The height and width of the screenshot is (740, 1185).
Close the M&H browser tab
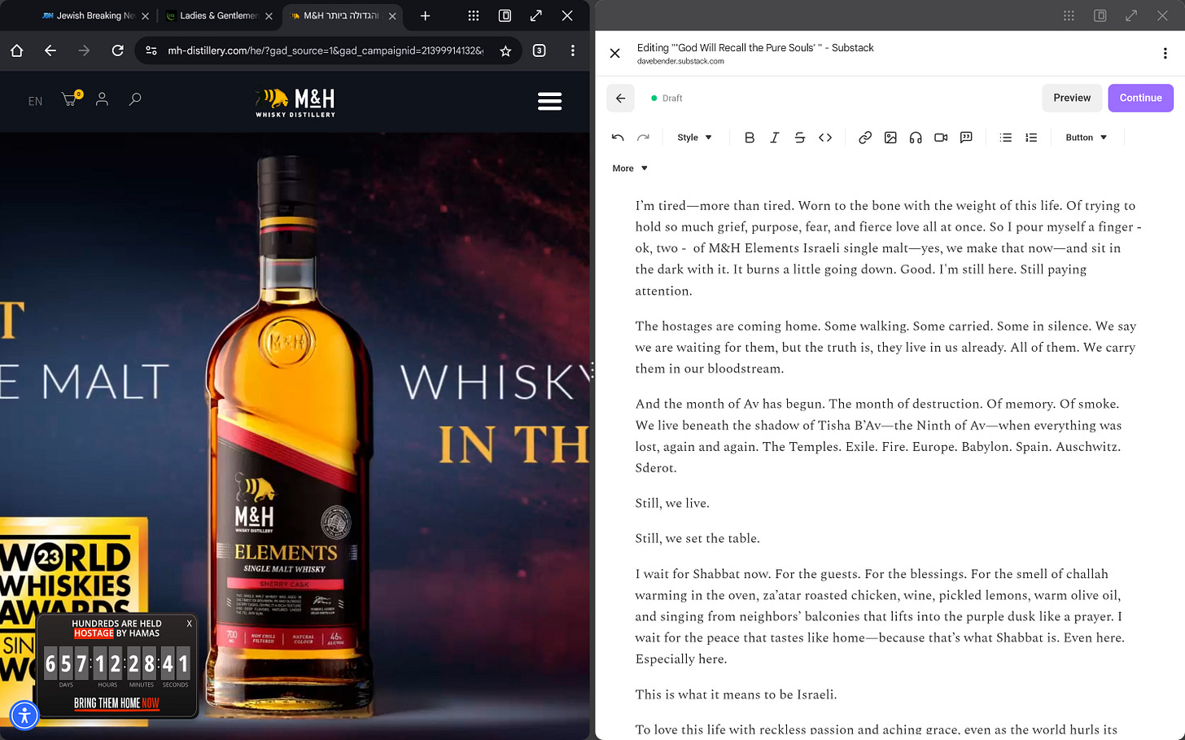tap(392, 15)
